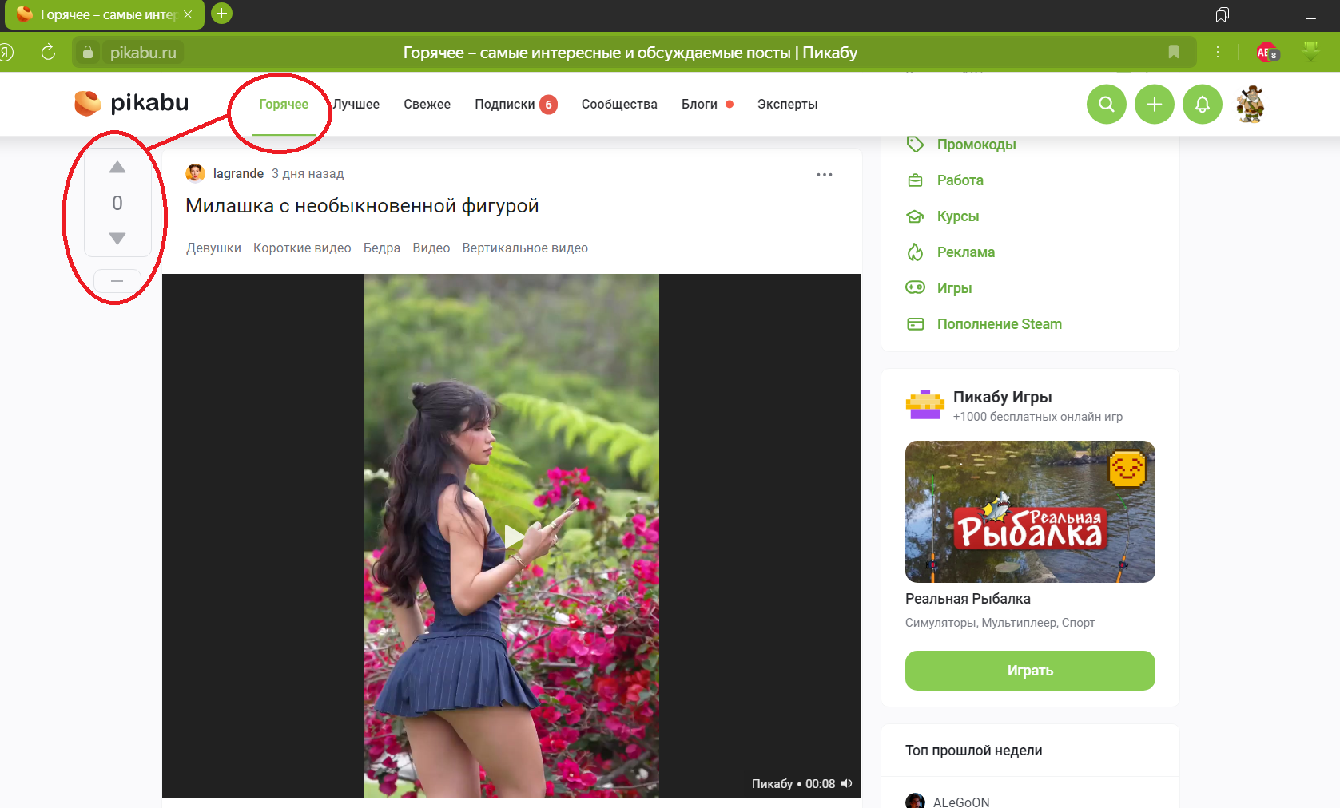The image size is (1340, 808).
Task: Collapse the post with the minus button
Action: pyautogui.click(x=117, y=281)
